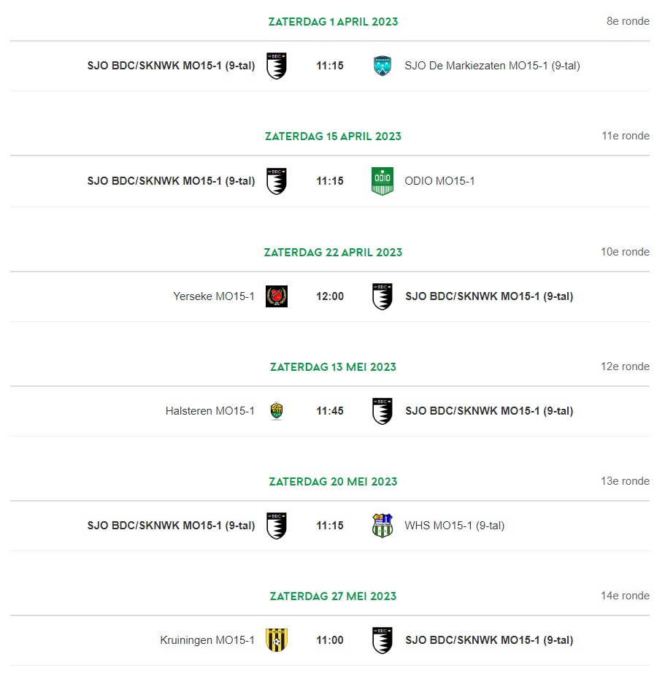
Task: Open the 12:00 match on 22 April
Action: click(330, 296)
